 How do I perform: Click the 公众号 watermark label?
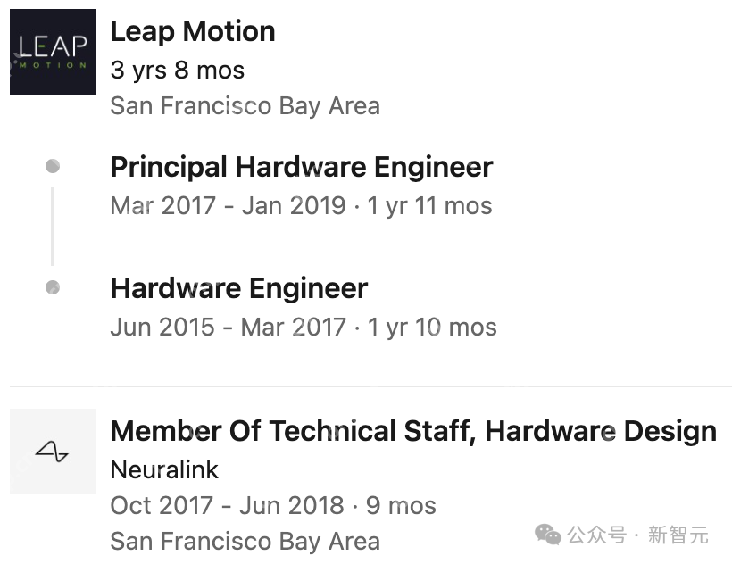point(594,535)
